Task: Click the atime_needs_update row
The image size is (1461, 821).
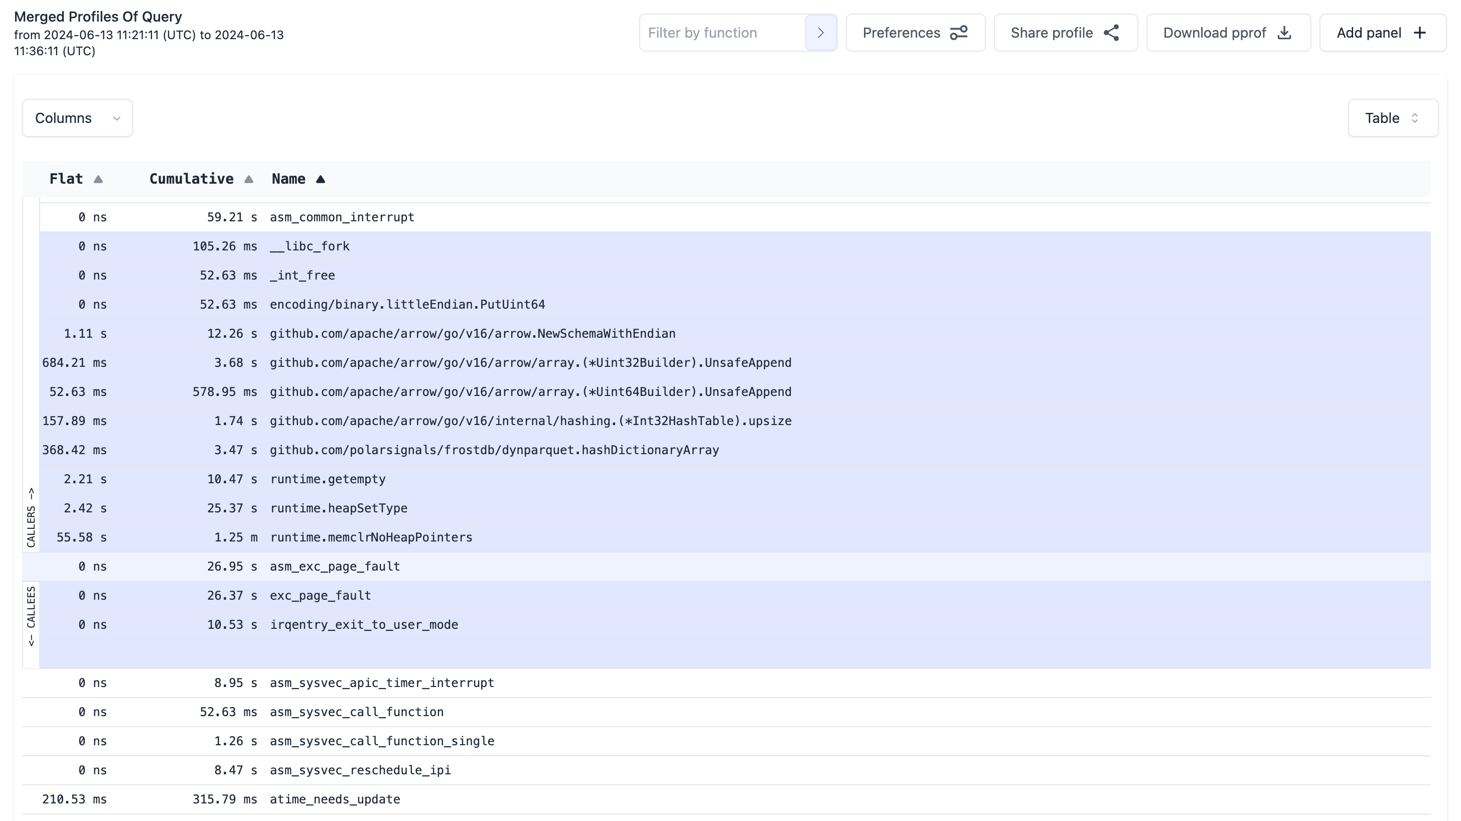Action: pyautogui.click(x=726, y=799)
